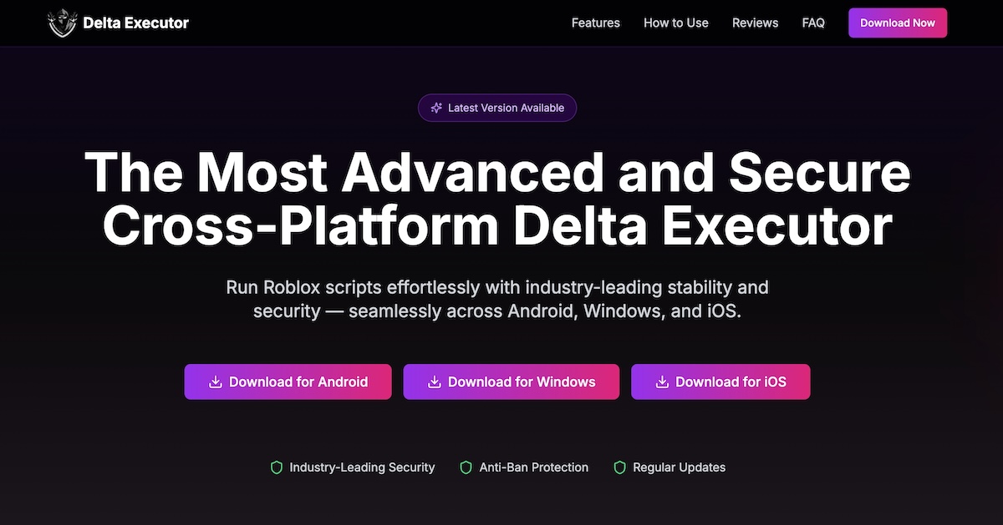
Task: Open the Reviews section
Action: click(755, 23)
